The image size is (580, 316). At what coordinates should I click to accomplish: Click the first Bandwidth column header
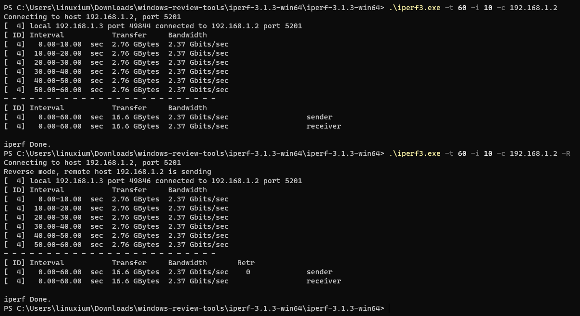(x=187, y=35)
